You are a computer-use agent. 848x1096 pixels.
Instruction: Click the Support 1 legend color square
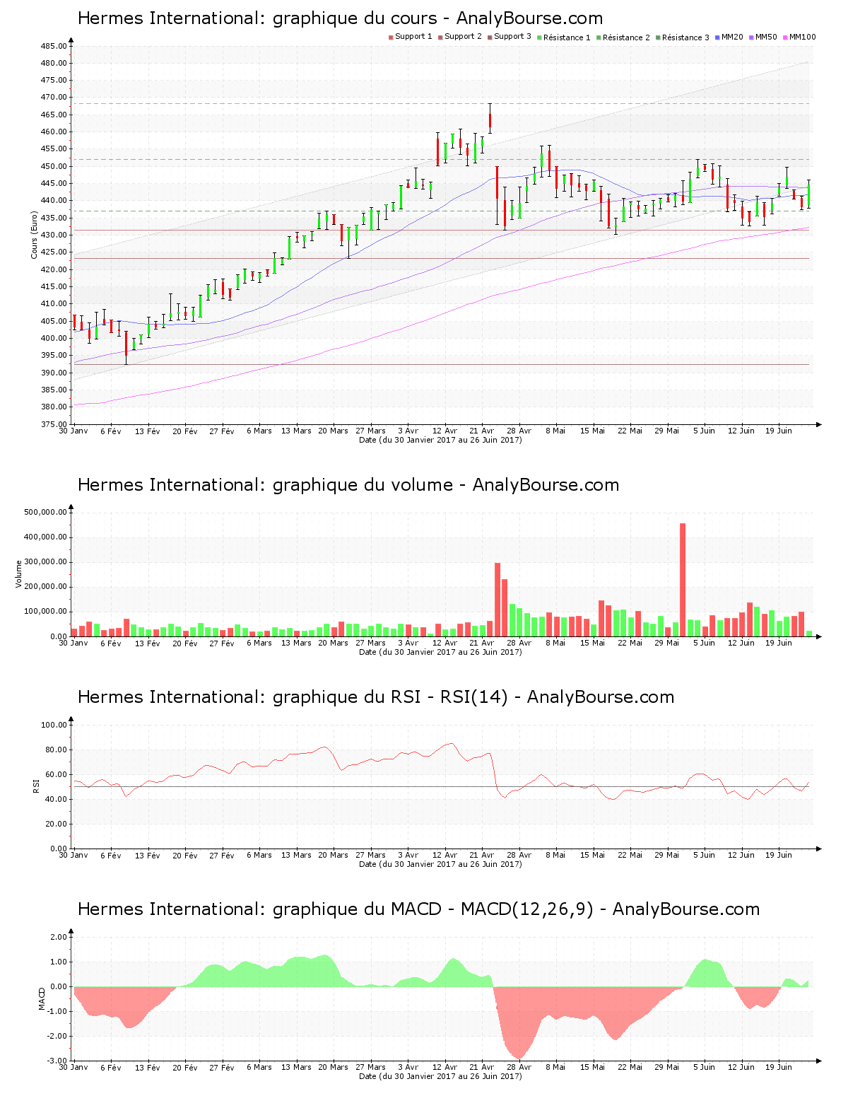(x=391, y=37)
